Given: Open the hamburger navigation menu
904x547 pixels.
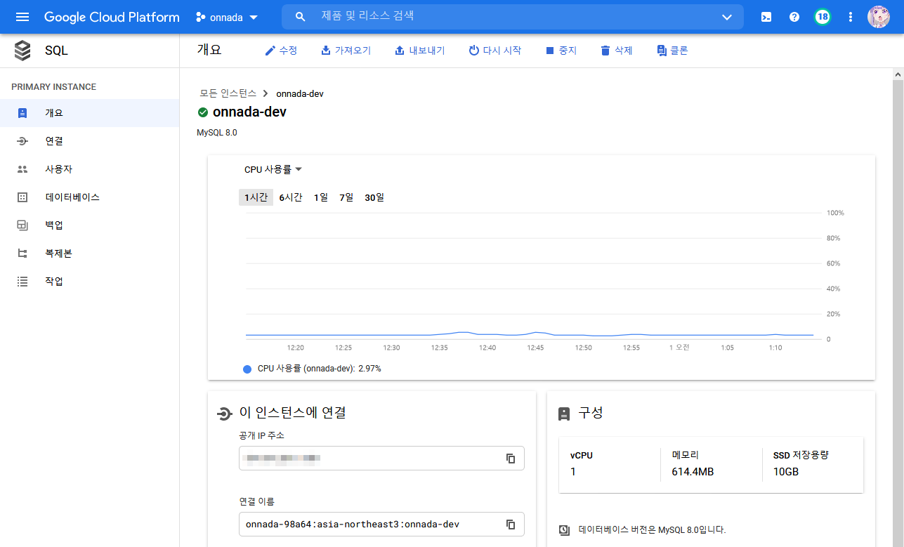Looking at the screenshot, I should [x=22, y=17].
